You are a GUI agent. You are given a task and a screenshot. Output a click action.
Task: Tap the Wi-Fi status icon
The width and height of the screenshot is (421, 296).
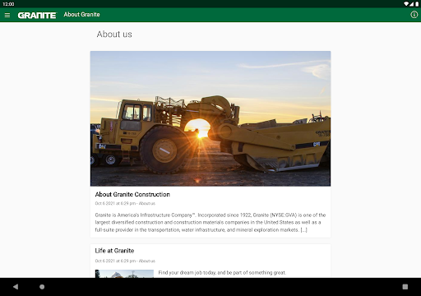[406, 4]
